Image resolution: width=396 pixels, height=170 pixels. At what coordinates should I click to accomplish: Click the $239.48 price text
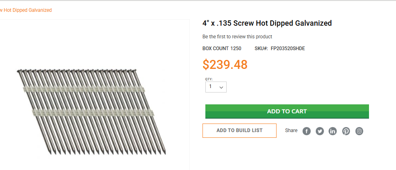point(225,64)
